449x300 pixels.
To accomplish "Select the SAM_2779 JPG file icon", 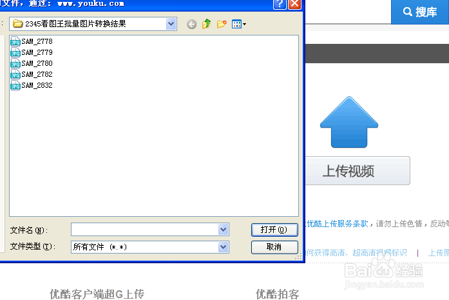I will 15,52.
